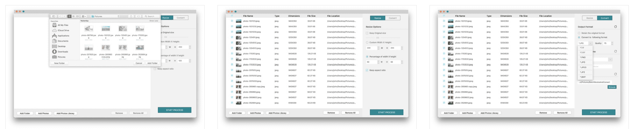Enable the Keep Original size checkbox
Viewport: 631px width, 129px height.
click(367, 33)
